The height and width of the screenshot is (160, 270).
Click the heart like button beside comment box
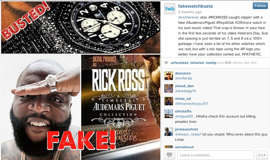169,155
